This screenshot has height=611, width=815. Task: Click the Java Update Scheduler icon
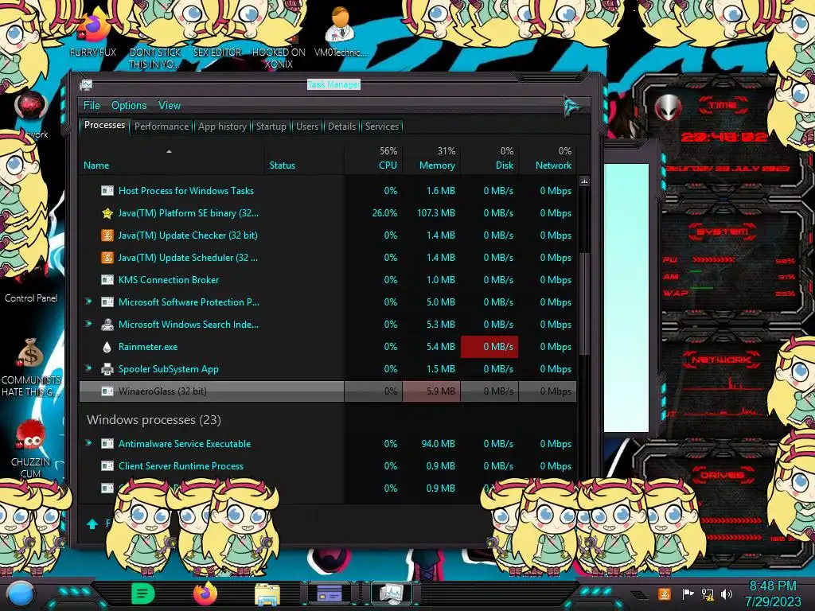tap(107, 258)
